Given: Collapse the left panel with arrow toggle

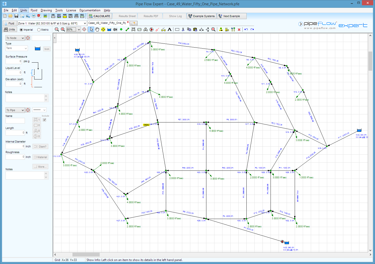Looking at the screenshot, I should pyautogui.click(x=55, y=38).
